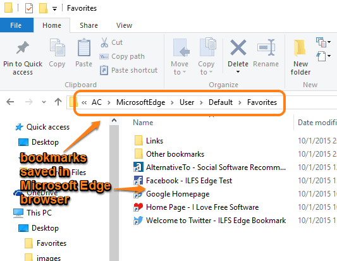Screen dimensions: 337x261
Task: Click Default in the address path
Action: (x=221, y=102)
